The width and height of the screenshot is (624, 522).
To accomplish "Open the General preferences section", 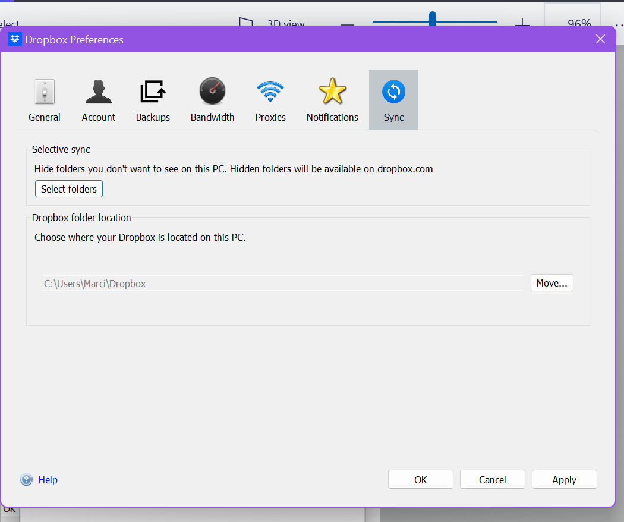I will click(x=44, y=99).
